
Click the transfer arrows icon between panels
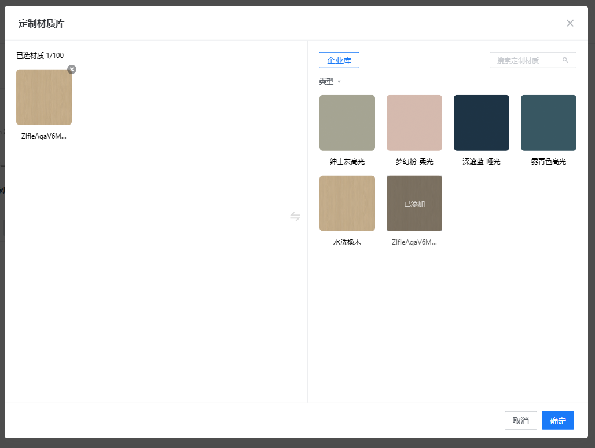point(295,217)
